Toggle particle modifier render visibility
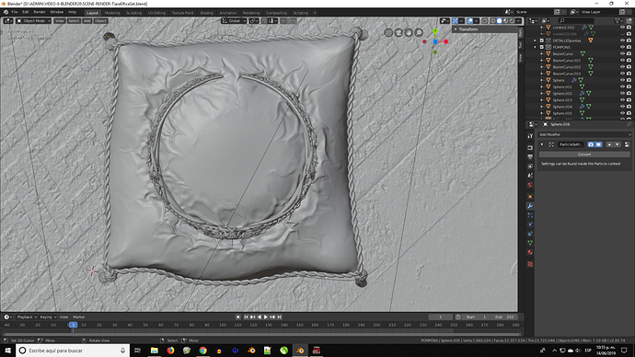Screen dimensions: 635x357 click(591, 144)
